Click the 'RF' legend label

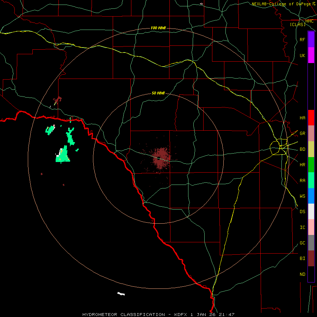coord(302,39)
